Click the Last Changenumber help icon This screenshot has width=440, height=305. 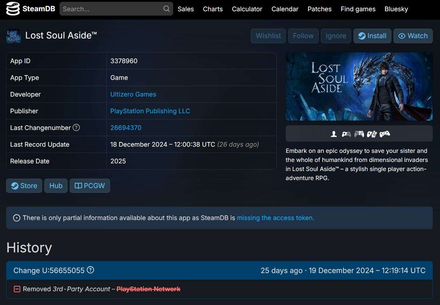[76, 127]
